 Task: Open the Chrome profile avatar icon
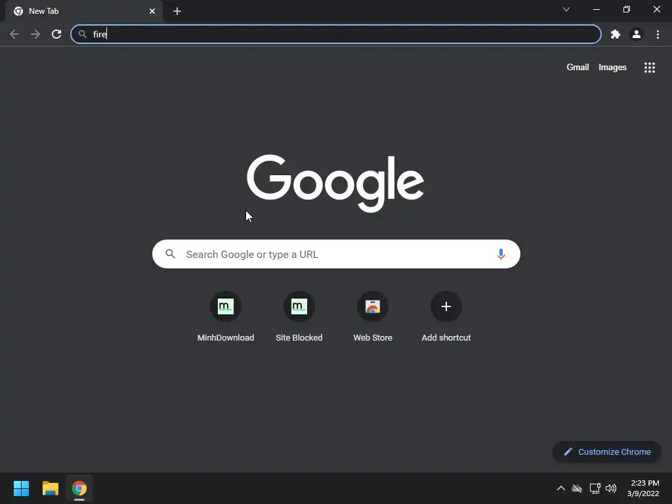tap(637, 34)
